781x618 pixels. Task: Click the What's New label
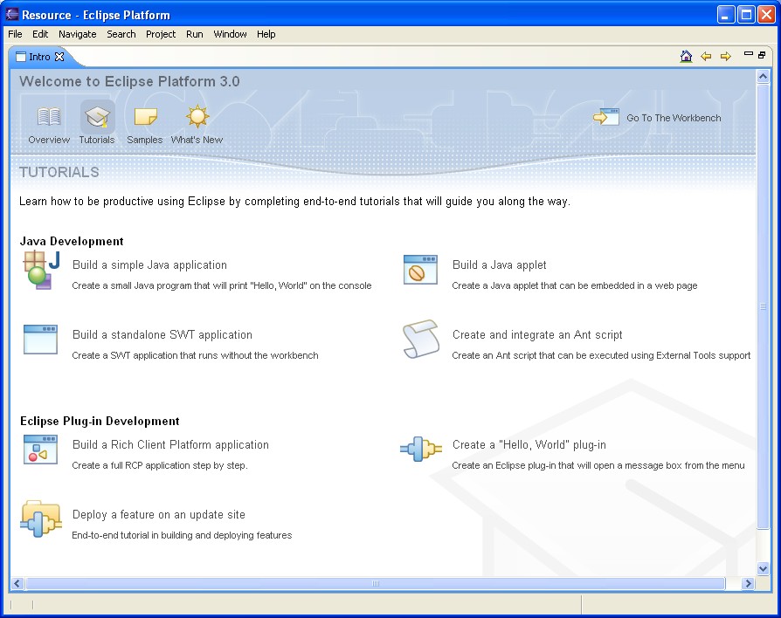coord(197,140)
